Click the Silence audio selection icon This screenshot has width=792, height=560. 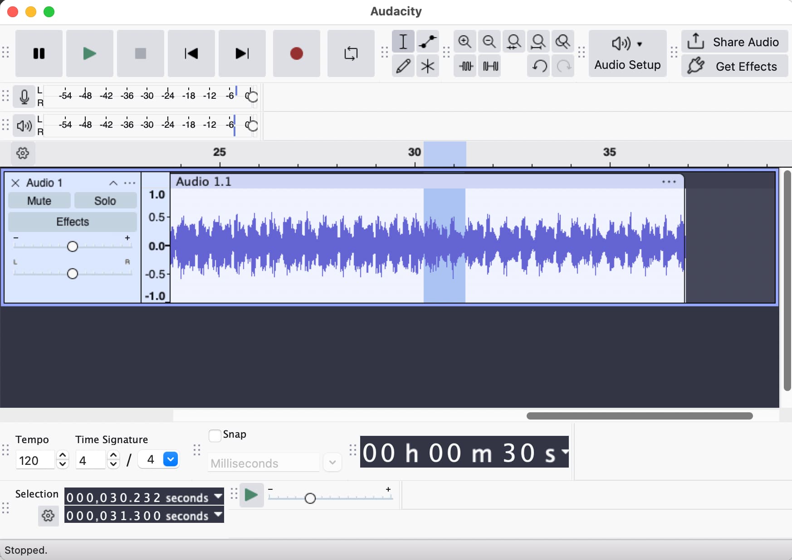click(x=490, y=66)
